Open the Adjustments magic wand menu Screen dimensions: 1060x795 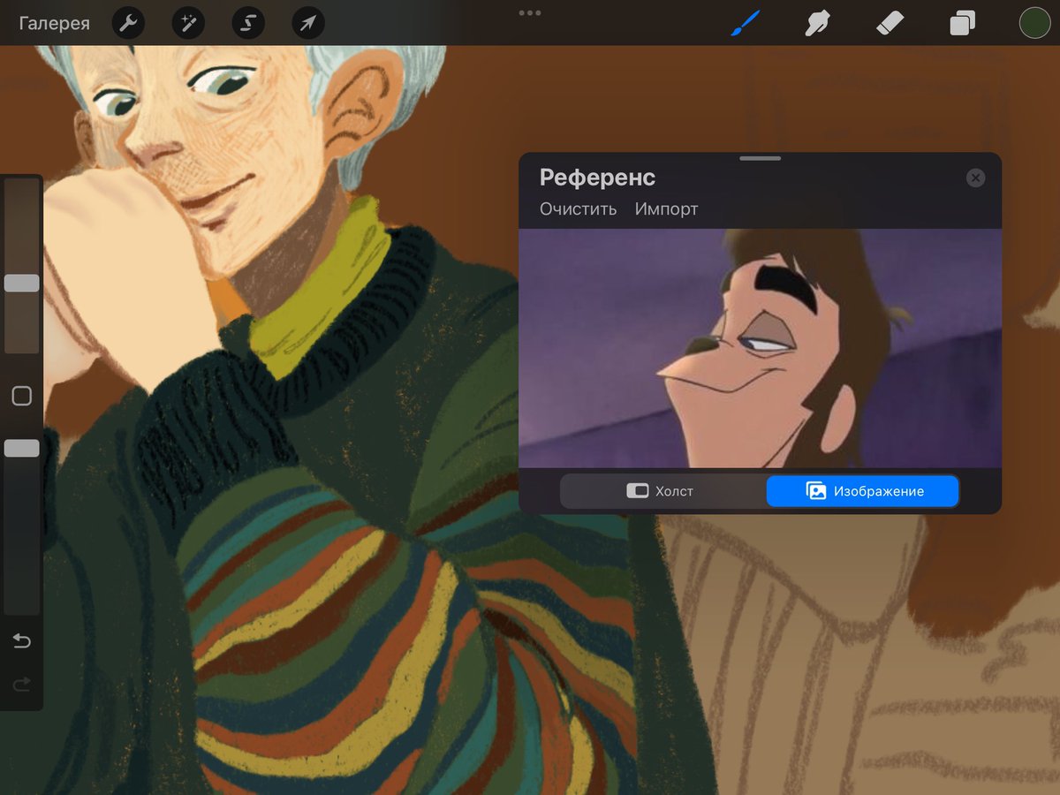188,23
